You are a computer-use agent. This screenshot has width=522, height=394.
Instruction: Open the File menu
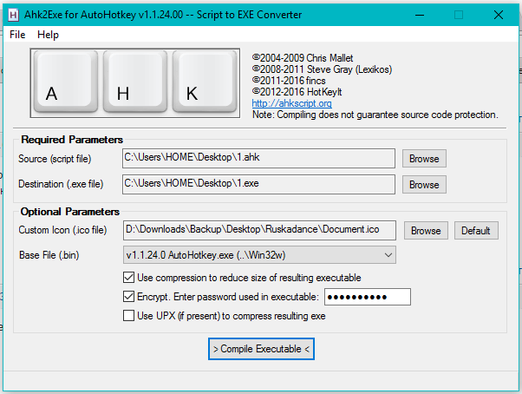(x=17, y=35)
